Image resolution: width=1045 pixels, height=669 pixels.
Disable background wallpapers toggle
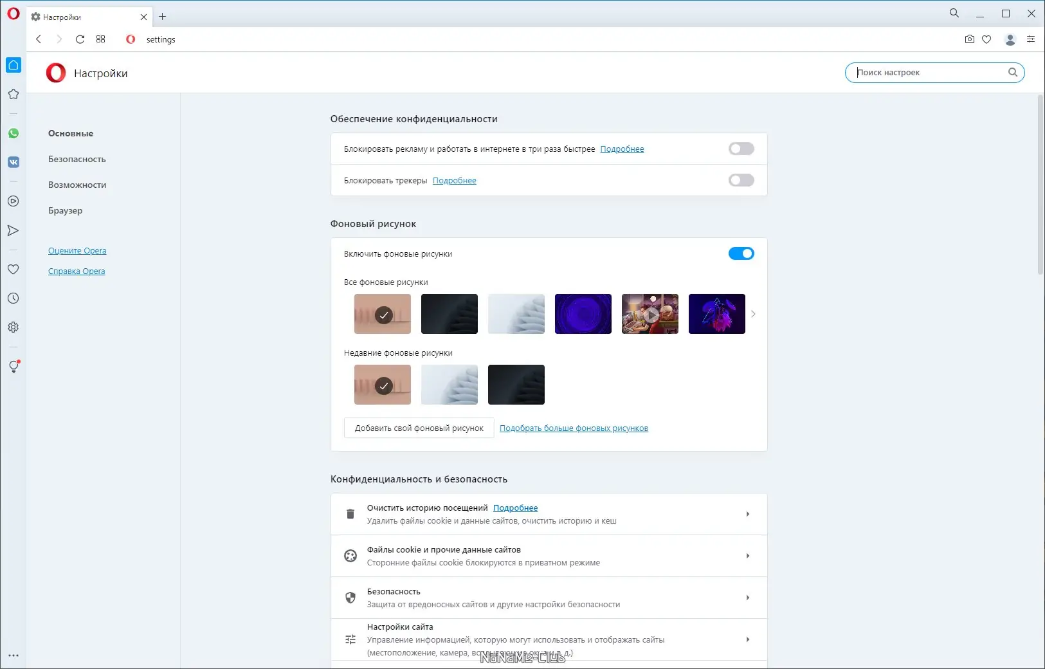tap(741, 253)
